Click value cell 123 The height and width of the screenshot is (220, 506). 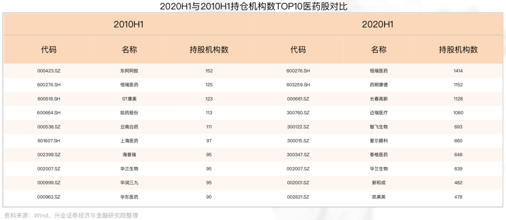pos(209,99)
